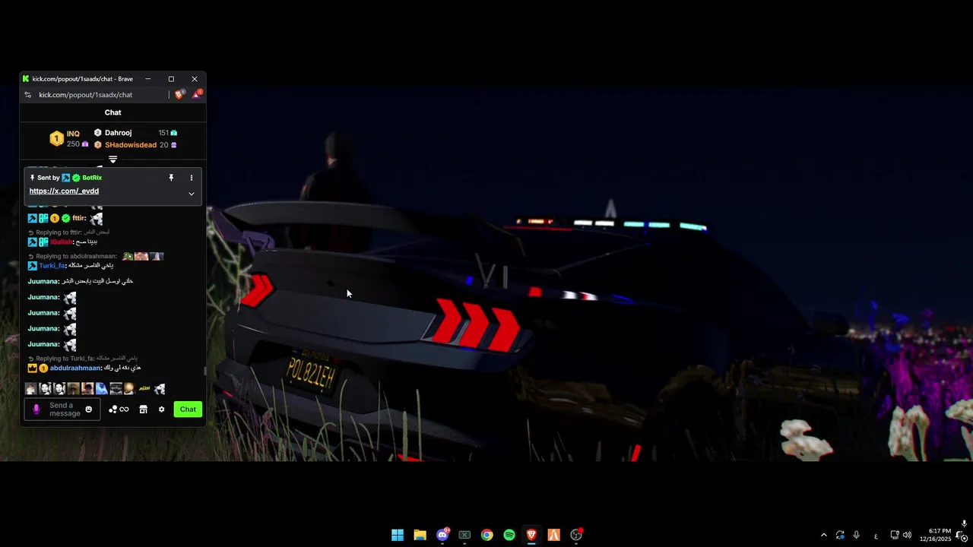Open the Windows Start menu
973x547 pixels.
click(398, 535)
